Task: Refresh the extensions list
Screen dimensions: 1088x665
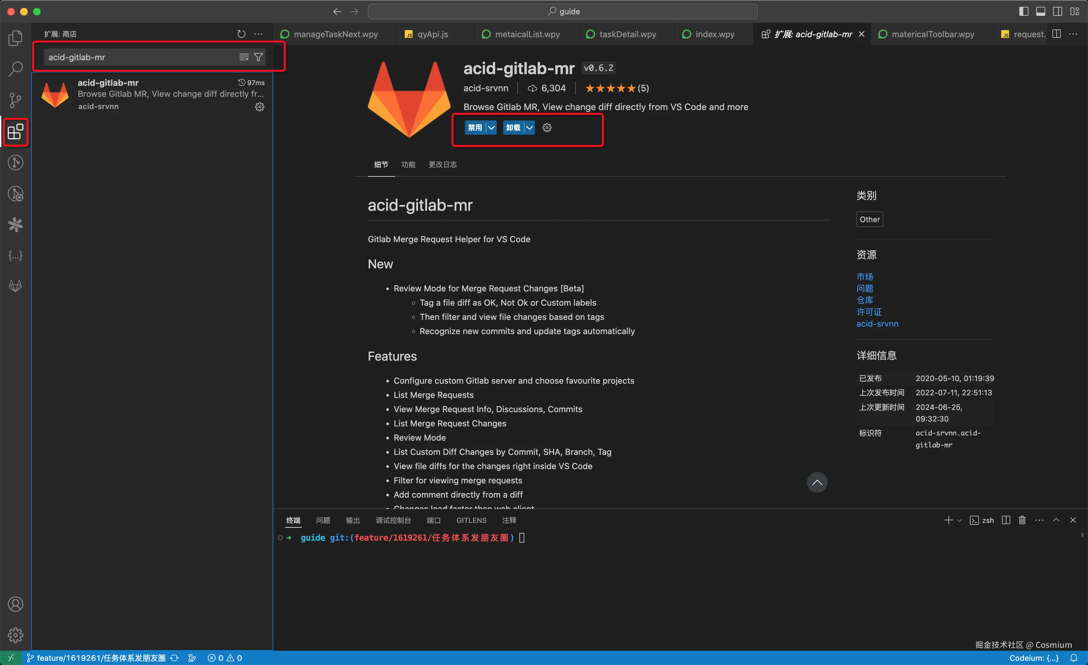Action: pos(241,34)
